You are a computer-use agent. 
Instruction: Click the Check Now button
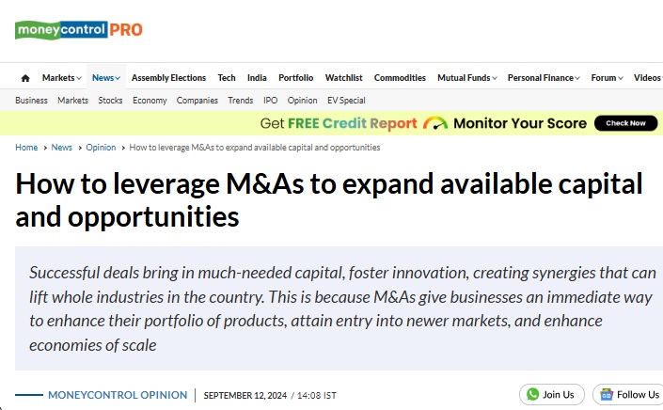pyautogui.click(x=625, y=123)
